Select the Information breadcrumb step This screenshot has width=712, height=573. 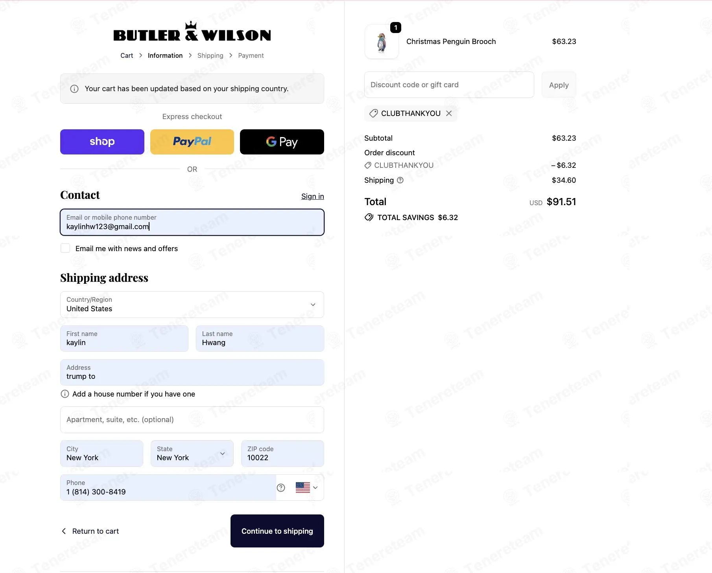pos(165,55)
